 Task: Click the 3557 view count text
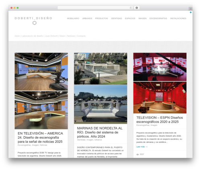coord(142,154)
